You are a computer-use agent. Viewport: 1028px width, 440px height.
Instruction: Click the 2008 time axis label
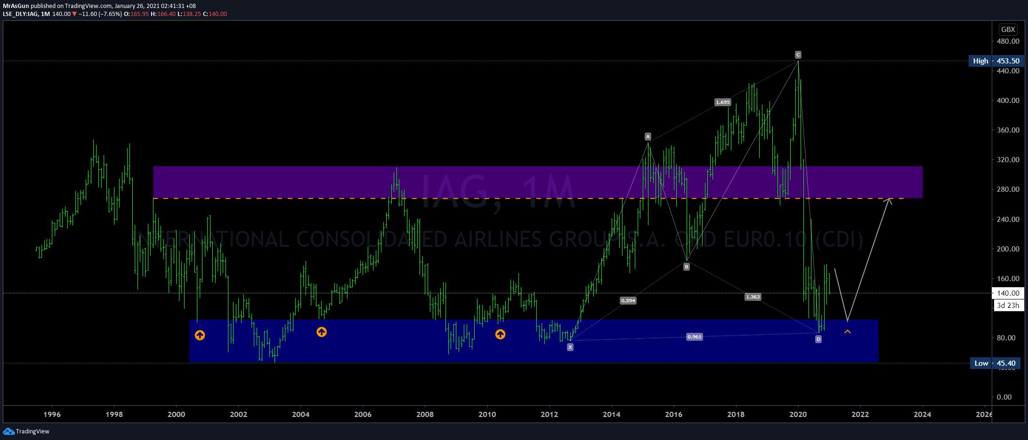click(x=425, y=414)
